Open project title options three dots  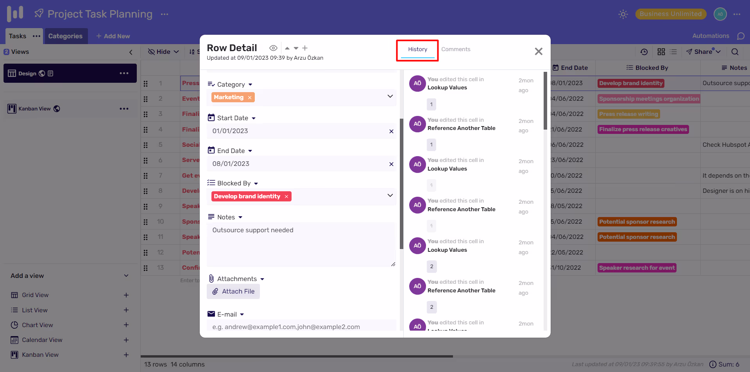(165, 14)
